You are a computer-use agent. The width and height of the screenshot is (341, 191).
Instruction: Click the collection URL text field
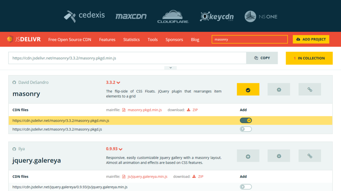click(127, 58)
